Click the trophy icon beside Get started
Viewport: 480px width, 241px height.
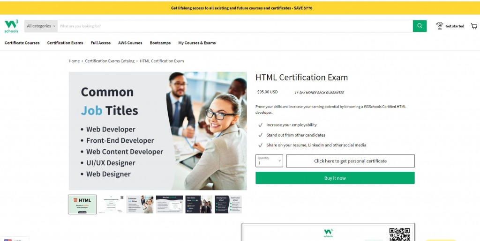point(440,26)
